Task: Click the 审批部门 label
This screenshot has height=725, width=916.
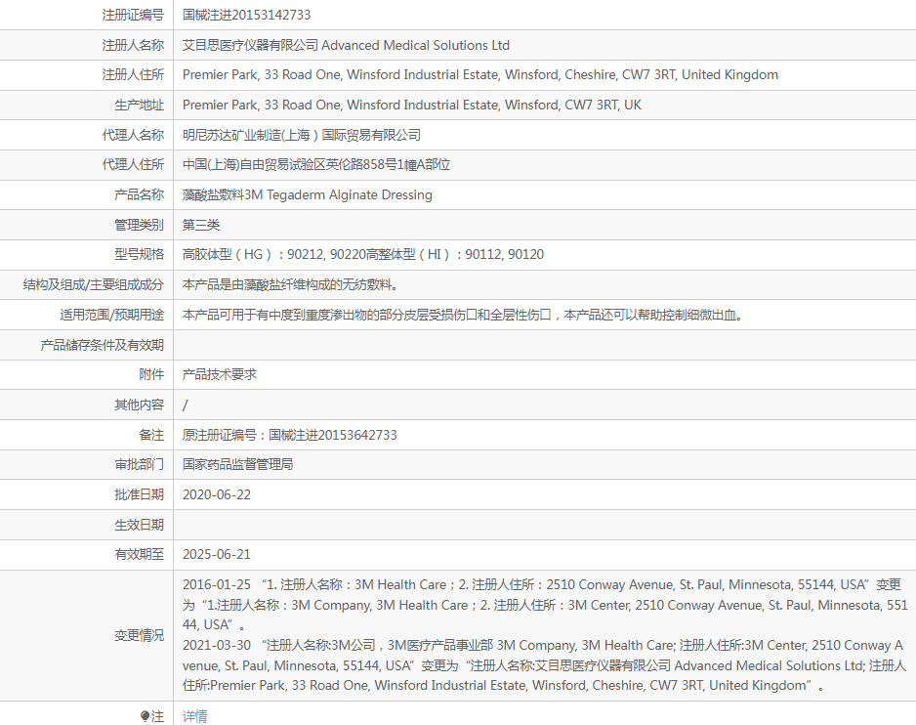Action: point(139,465)
